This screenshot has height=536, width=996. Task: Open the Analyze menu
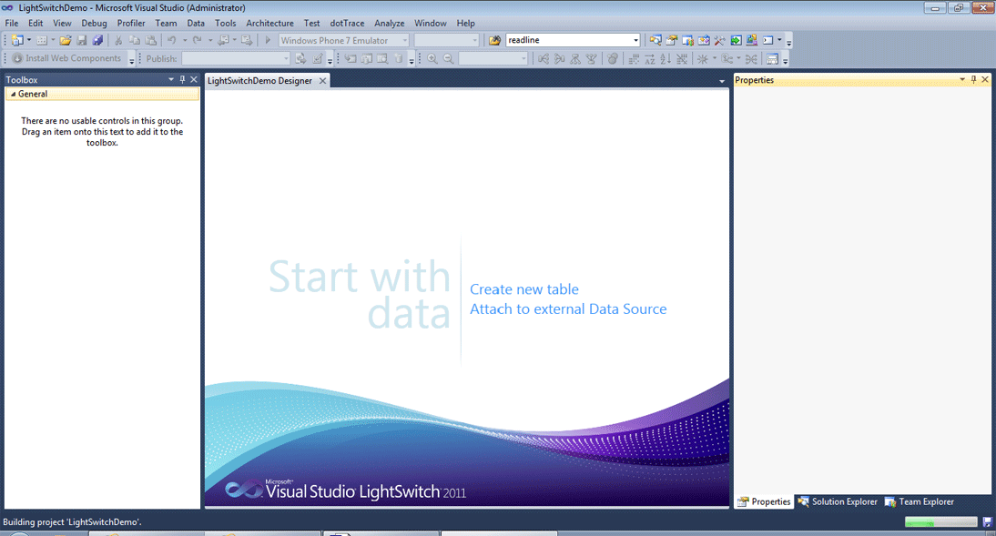tap(389, 23)
